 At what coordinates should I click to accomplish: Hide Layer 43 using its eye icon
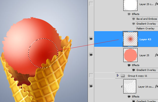(x=91, y=39)
